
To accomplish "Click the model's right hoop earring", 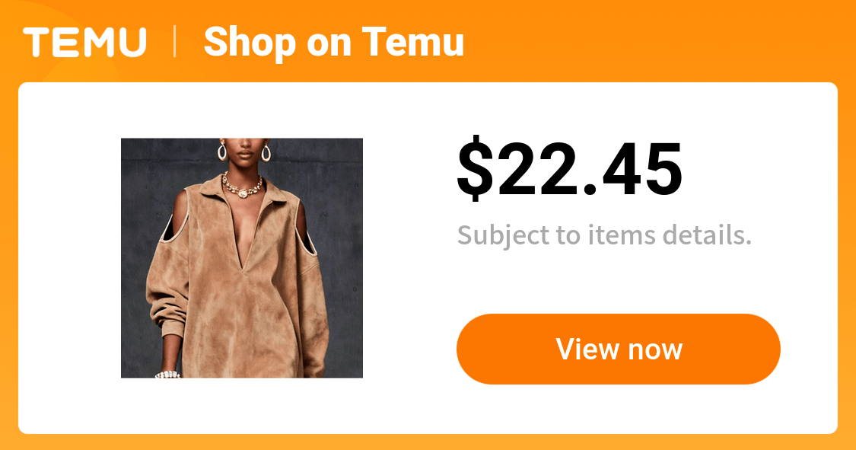I will 266,152.
